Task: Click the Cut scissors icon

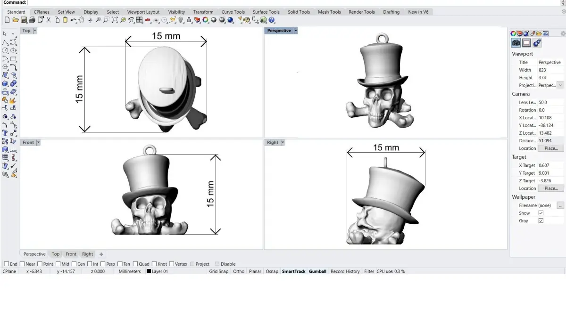Action: [49, 20]
